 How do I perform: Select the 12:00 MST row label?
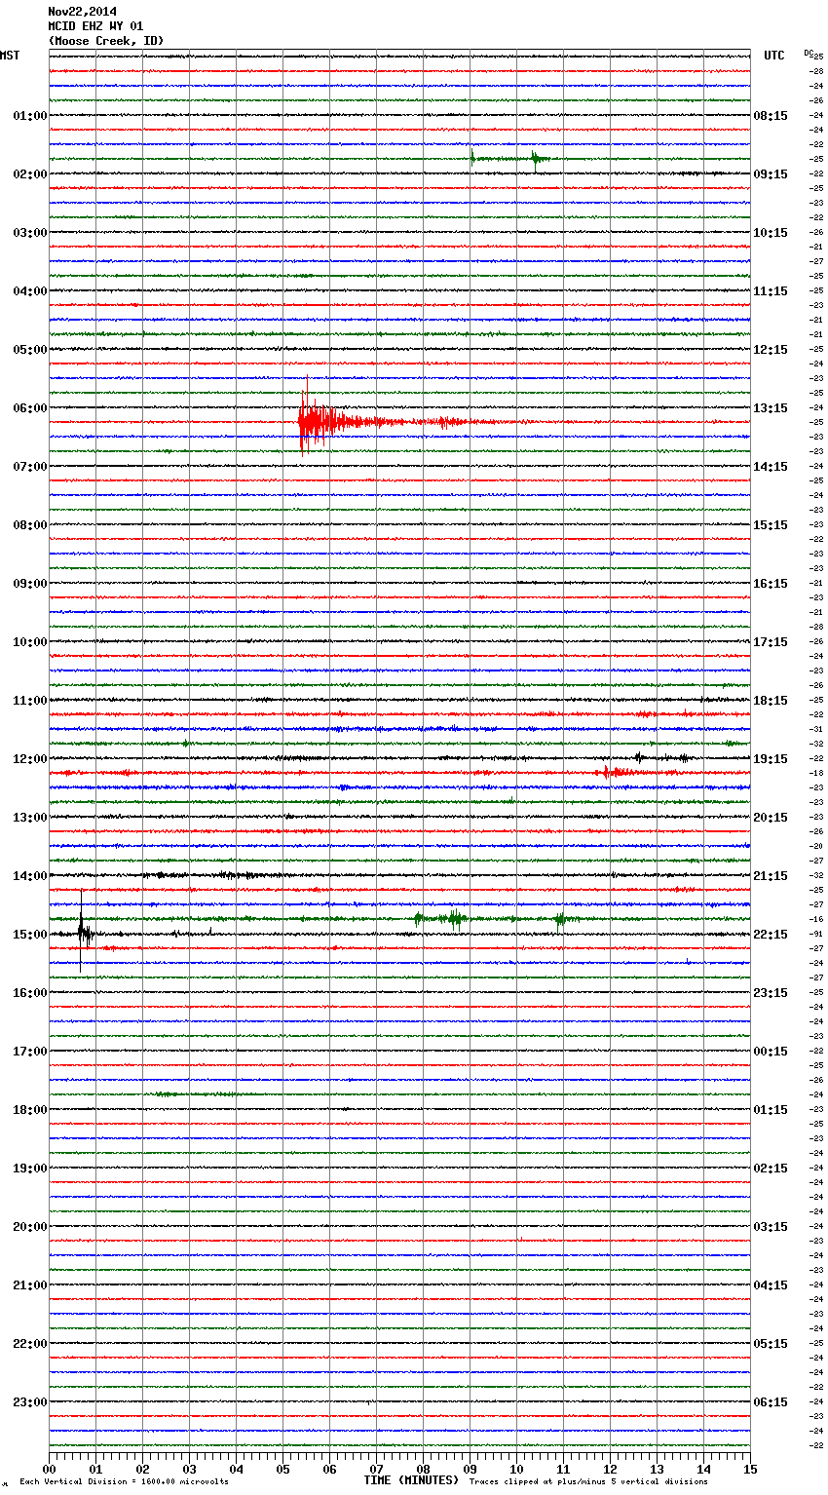[30, 759]
